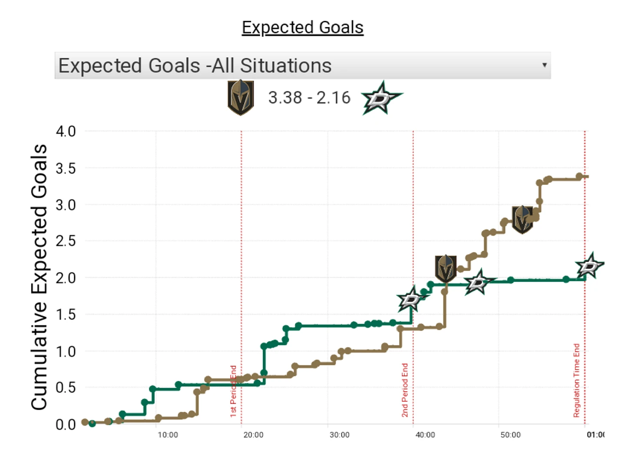Click the Regulation Time End marker line

coord(584,278)
